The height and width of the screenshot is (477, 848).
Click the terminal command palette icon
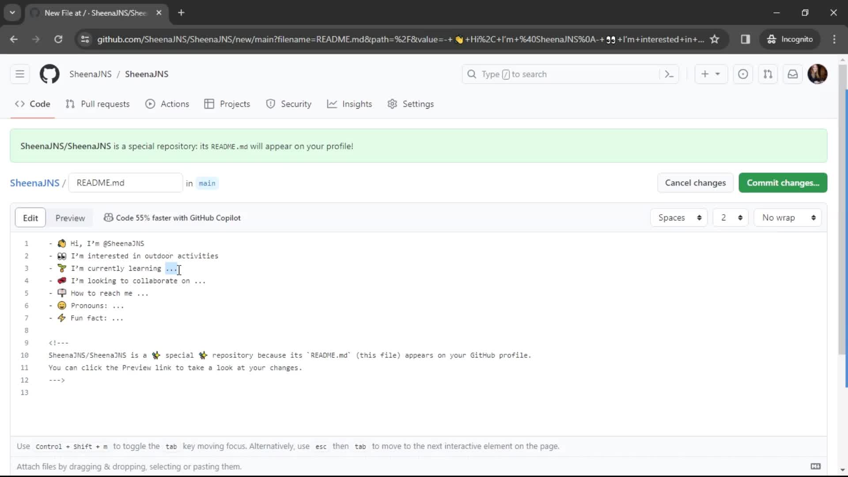click(x=669, y=74)
